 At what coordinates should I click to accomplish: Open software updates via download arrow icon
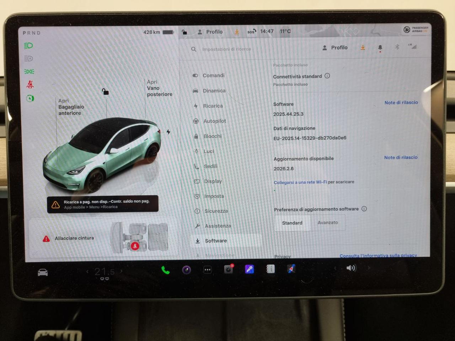point(363,47)
